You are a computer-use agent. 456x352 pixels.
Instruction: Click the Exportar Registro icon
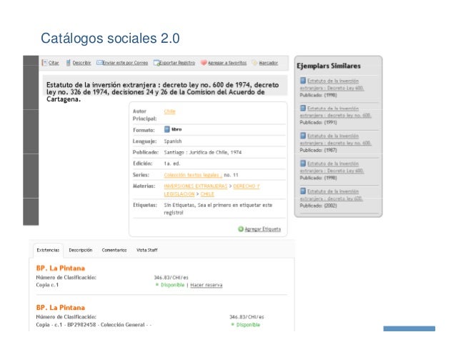(x=154, y=62)
